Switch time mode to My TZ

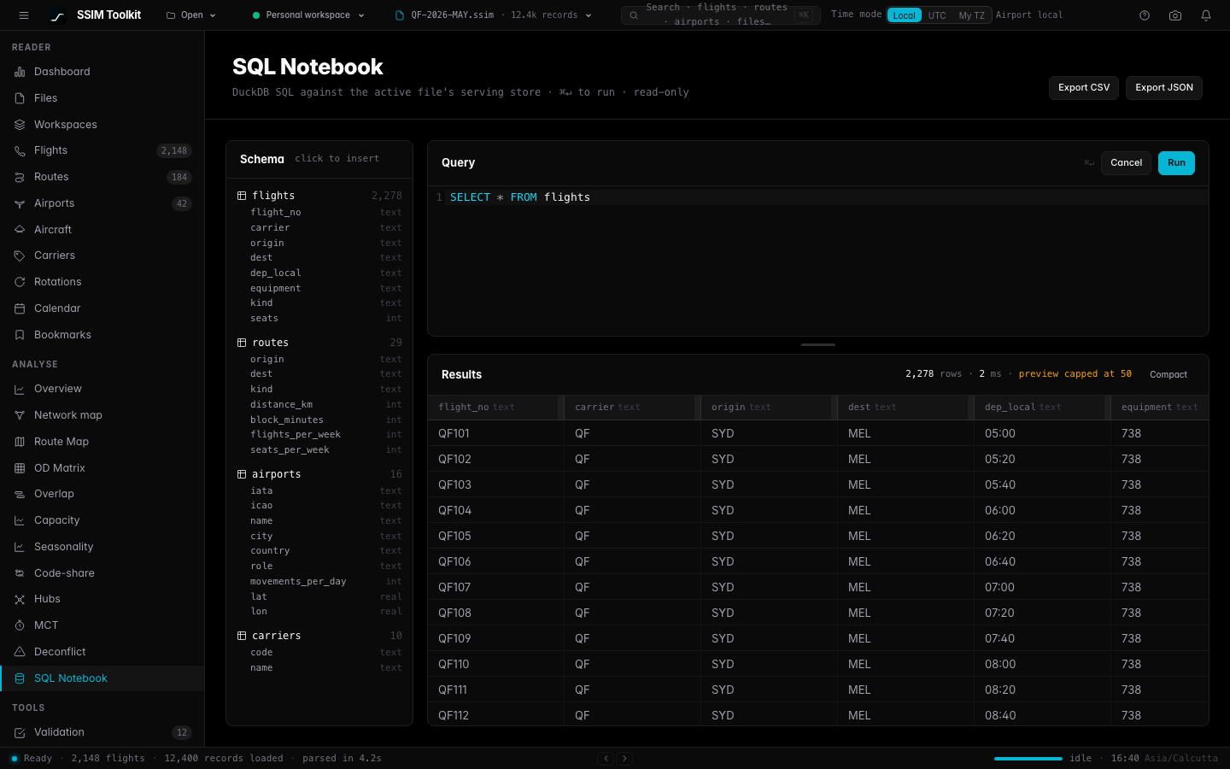point(971,15)
